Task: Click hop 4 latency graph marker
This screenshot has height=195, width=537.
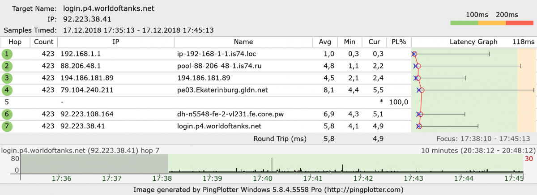Action: (x=422, y=90)
